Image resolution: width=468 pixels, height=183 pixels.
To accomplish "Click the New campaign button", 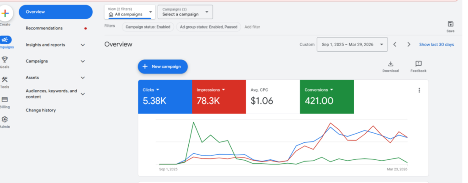I will tap(163, 67).
